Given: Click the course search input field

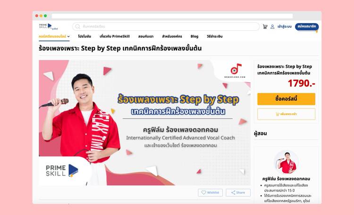Looking at the screenshot, I should 166,26.
